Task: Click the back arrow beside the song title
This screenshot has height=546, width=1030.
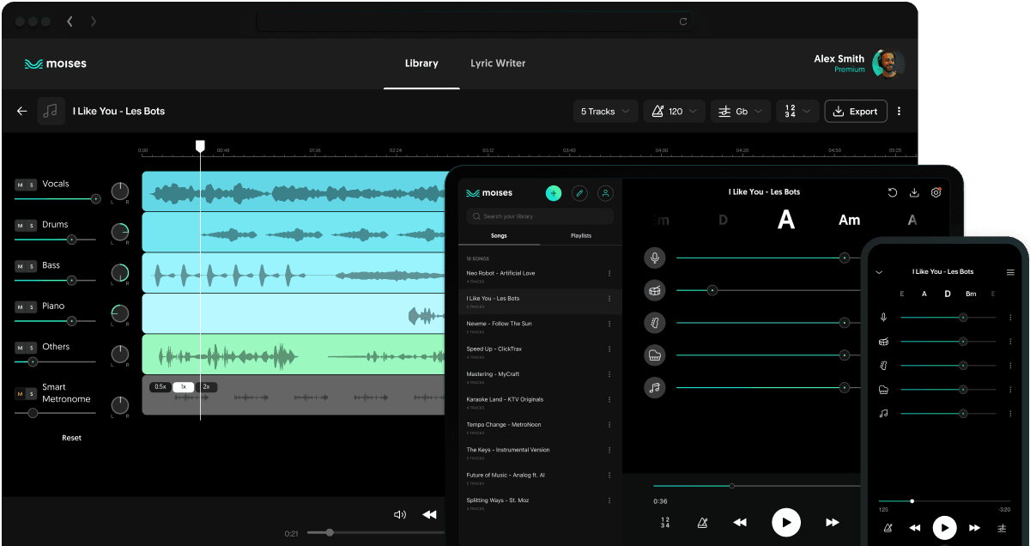Action: [x=22, y=111]
